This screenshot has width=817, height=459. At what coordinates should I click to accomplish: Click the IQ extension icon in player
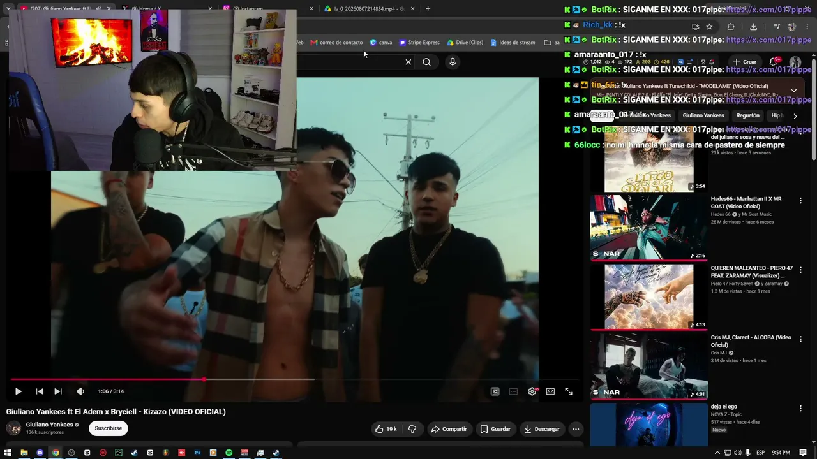coord(495,391)
